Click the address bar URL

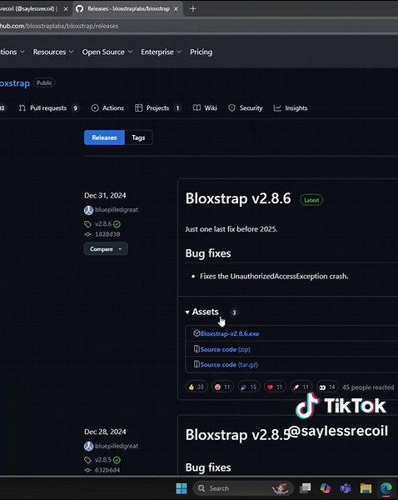click(59, 26)
